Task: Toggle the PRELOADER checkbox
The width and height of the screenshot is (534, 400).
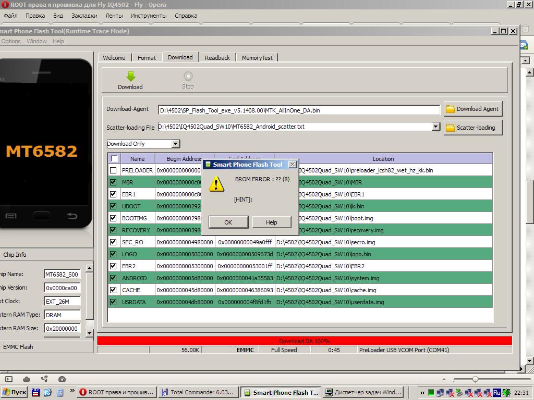Action: (x=113, y=170)
